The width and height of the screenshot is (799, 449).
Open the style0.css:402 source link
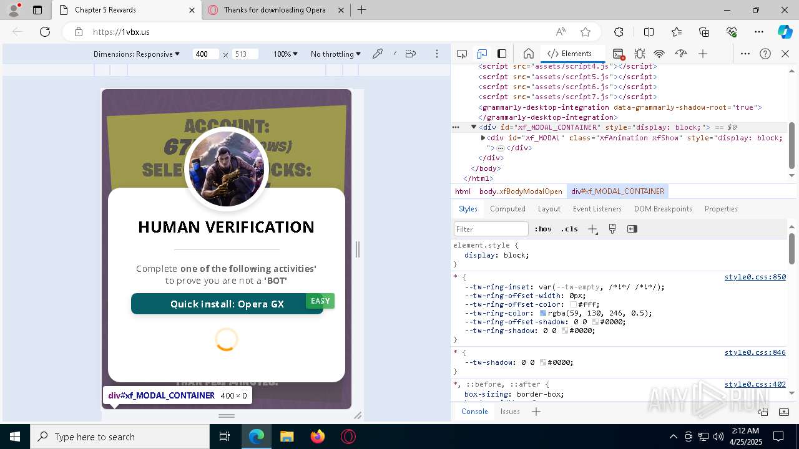tap(755, 384)
